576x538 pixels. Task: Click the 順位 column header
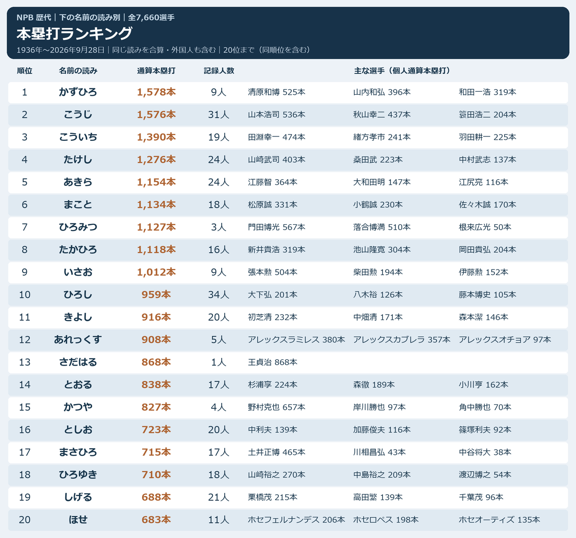point(24,71)
